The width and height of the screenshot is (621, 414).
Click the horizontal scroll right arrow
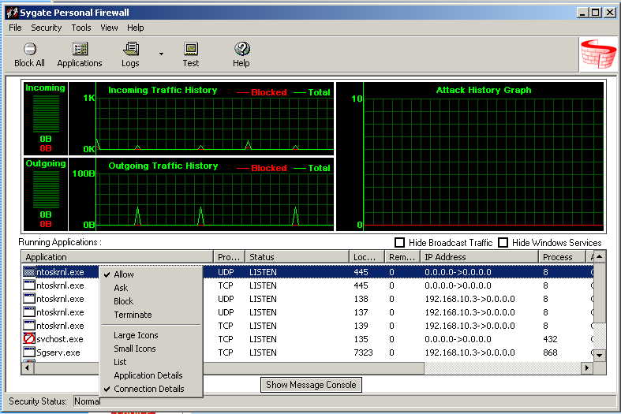[x=587, y=368]
